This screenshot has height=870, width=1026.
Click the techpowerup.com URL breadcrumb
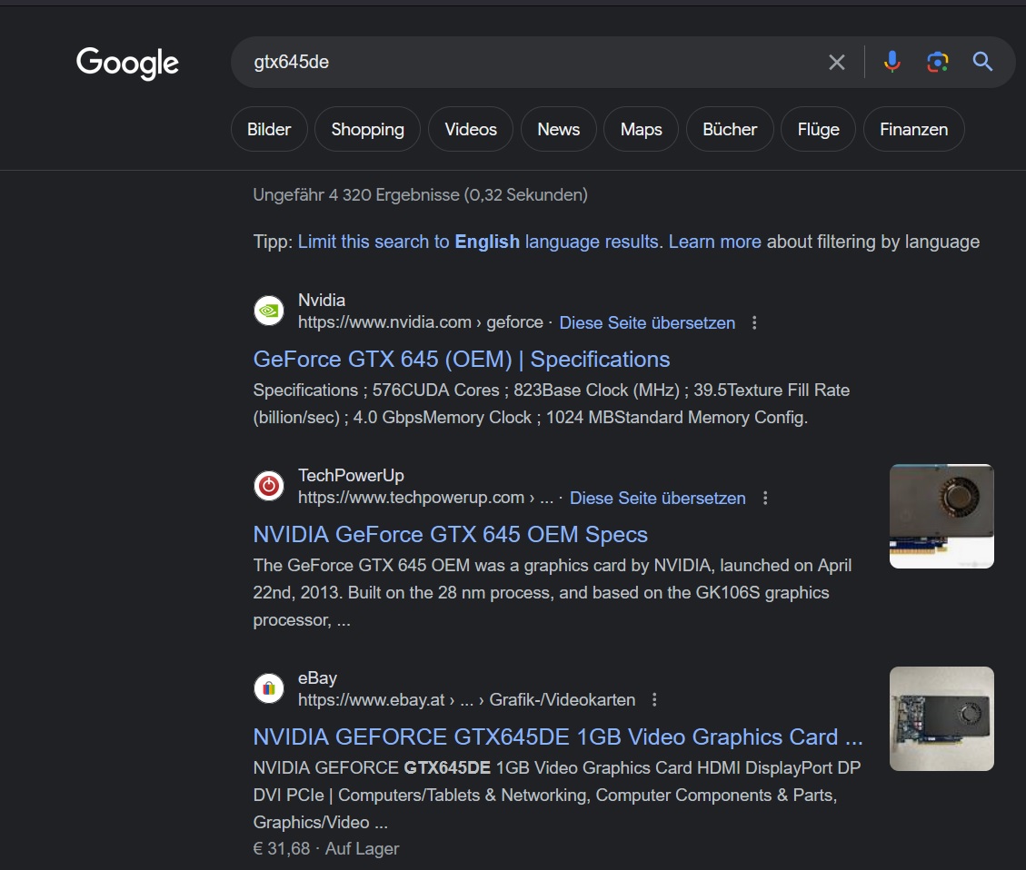pyautogui.click(x=425, y=498)
